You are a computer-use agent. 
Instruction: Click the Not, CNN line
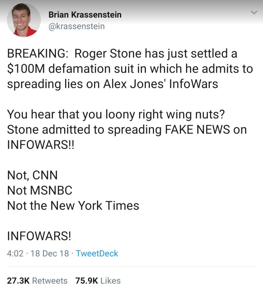[x=32, y=175]
